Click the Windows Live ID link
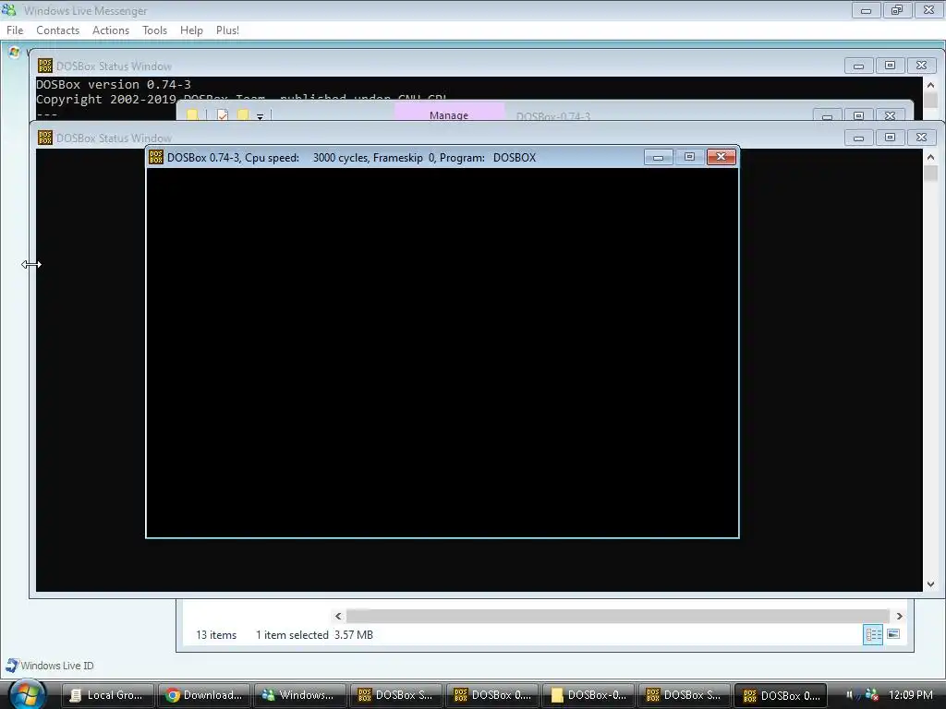The height and width of the screenshot is (709, 946). (x=57, y=666)
